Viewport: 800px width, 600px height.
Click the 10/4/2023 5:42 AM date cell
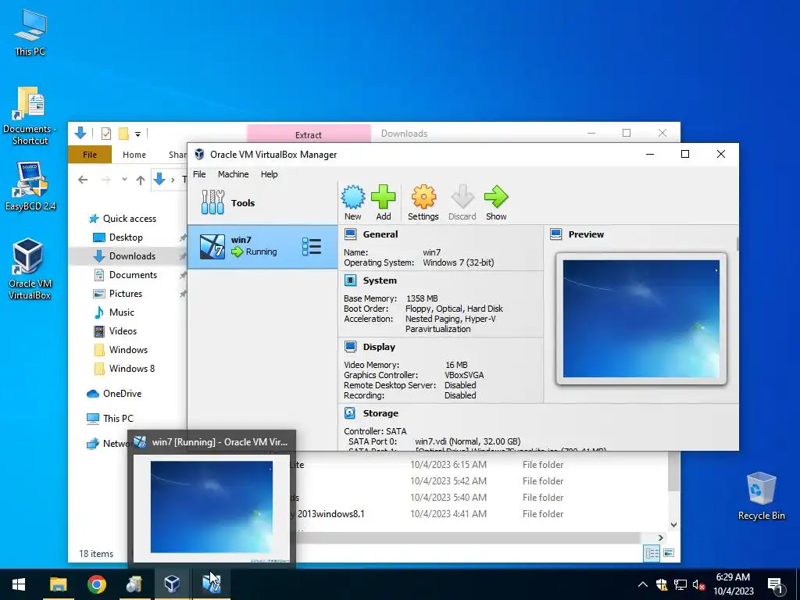[448, 481]
